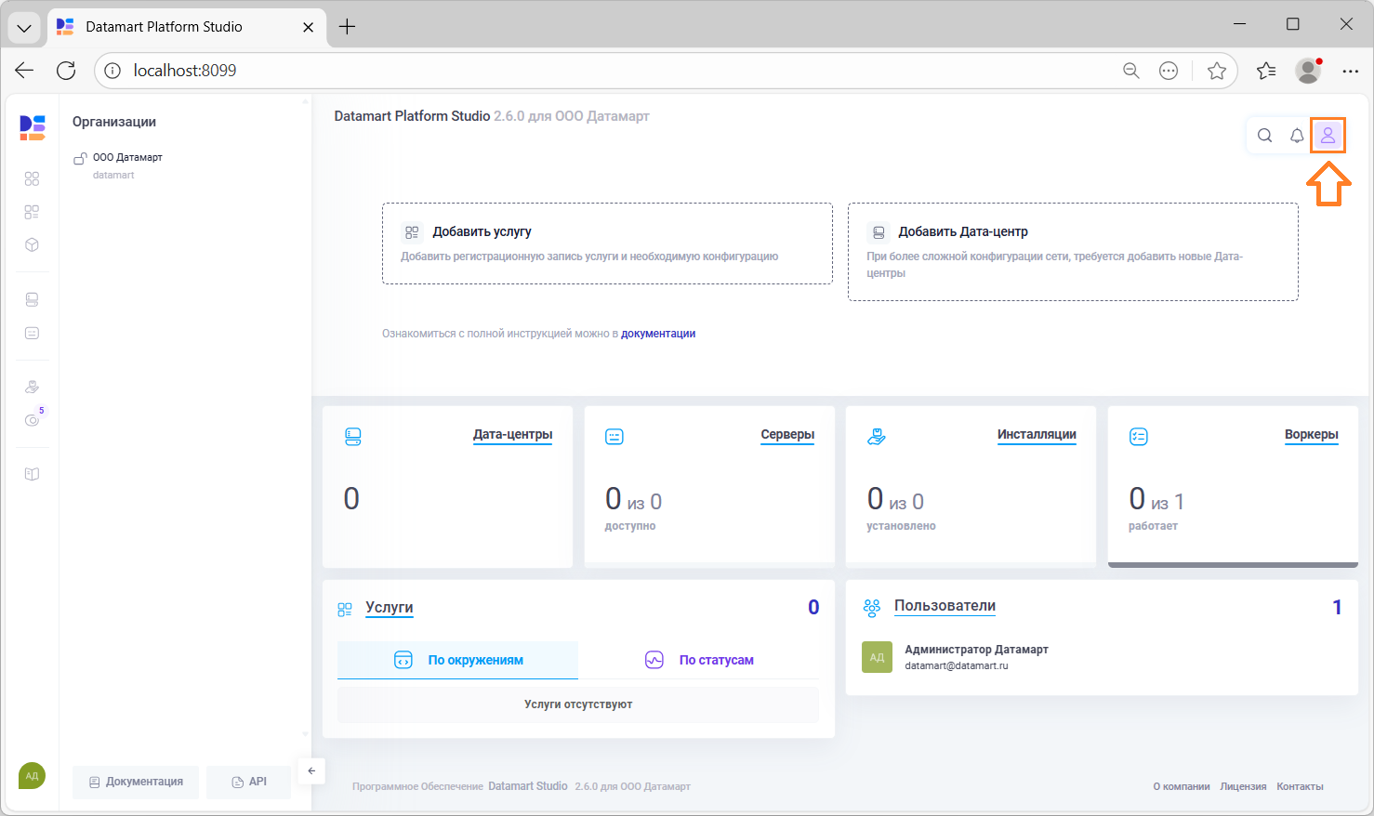Click site info icon in address bar
Image resolution: width=1374 pixels, height=816 pixels.
tap(112, 71)
